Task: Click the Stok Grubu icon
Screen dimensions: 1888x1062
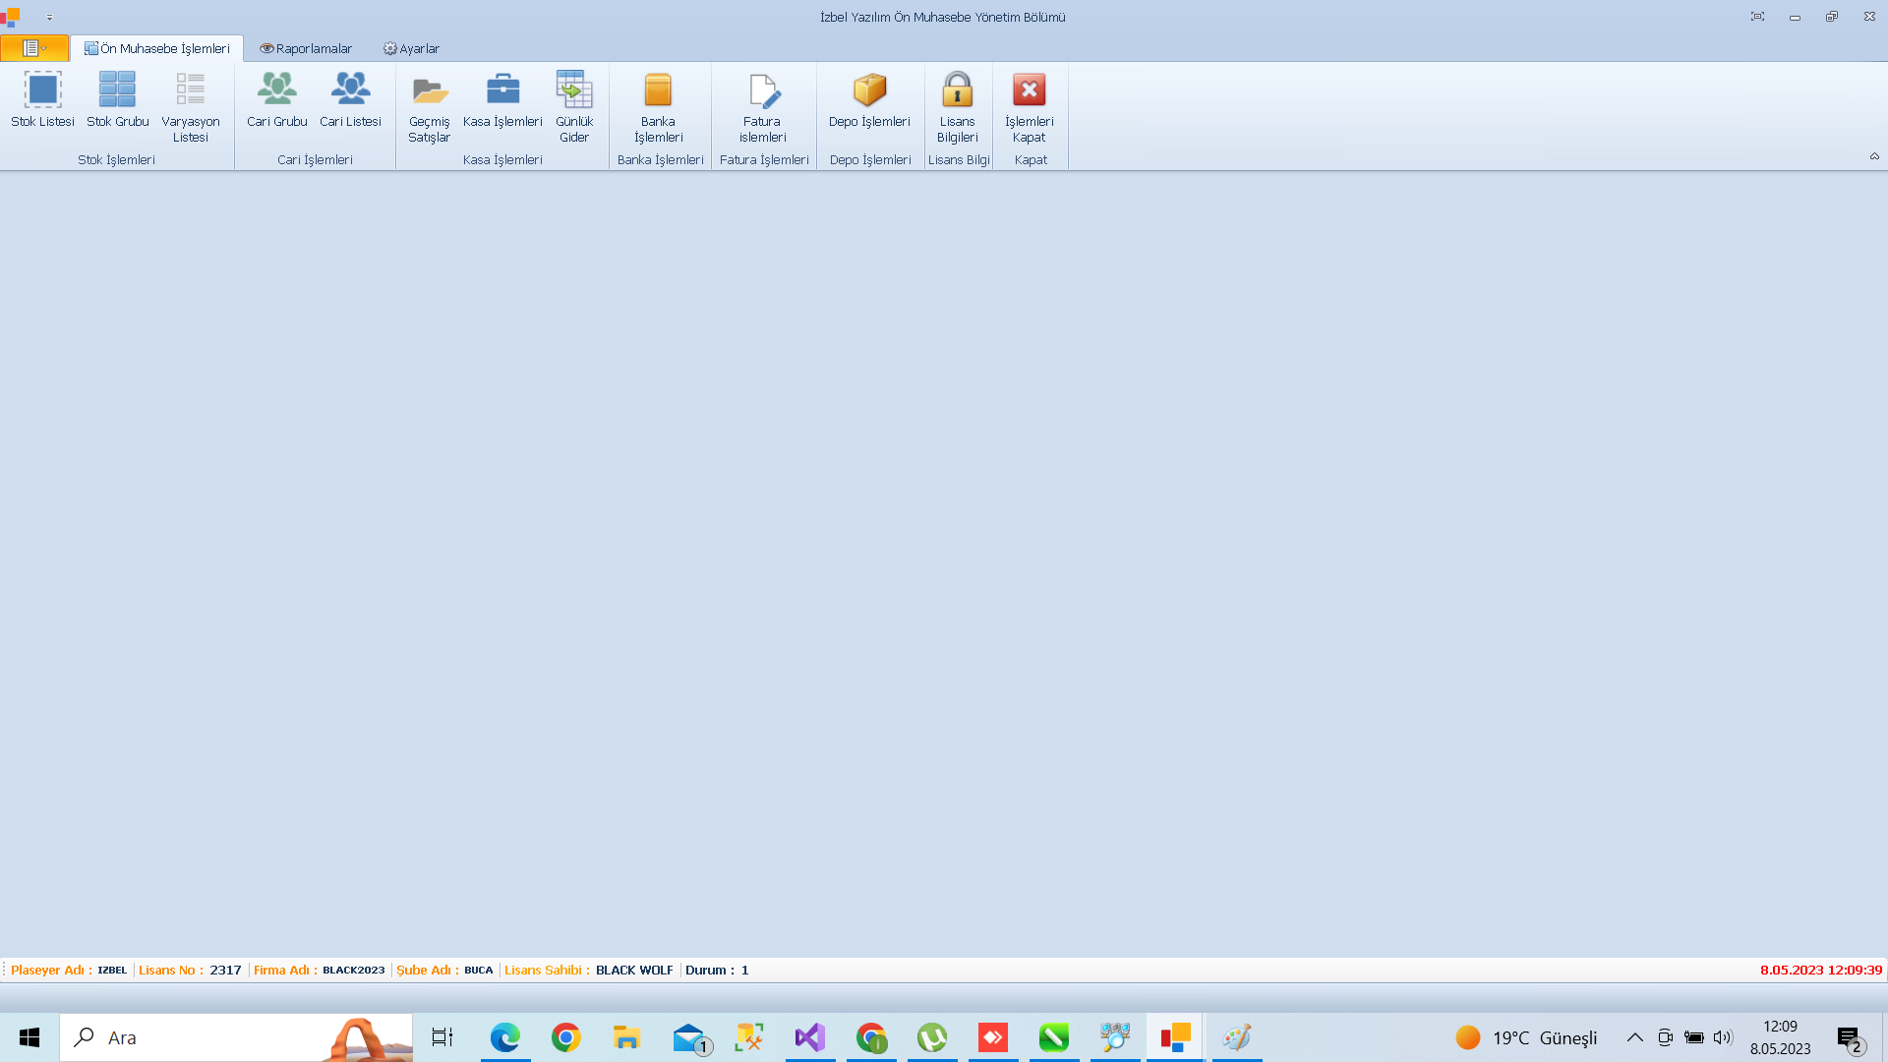Action: coord(117,99)
